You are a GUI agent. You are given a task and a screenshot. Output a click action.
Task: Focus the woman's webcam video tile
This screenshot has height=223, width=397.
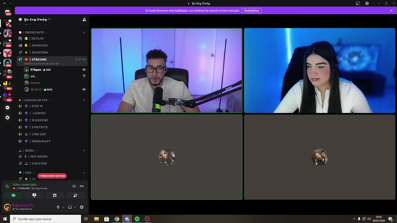click(x=319, y=71)
